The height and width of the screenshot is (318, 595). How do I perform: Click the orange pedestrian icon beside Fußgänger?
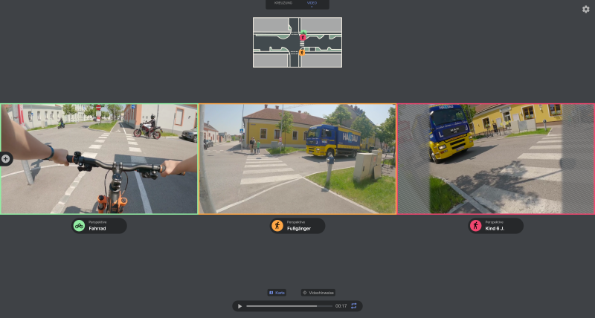tap(277, 226)
